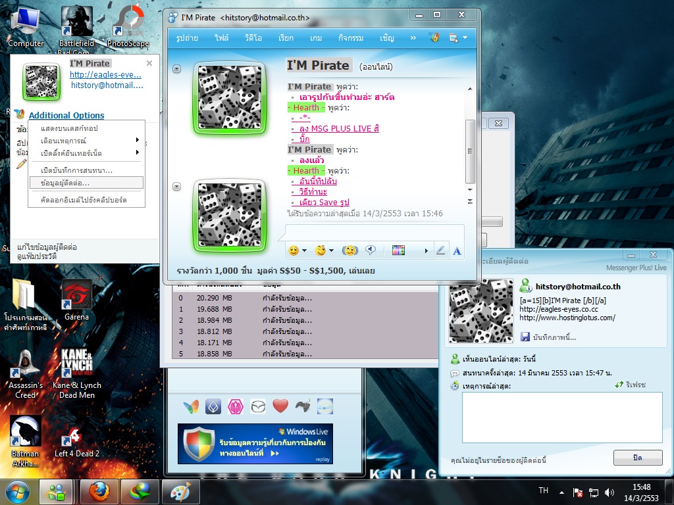Open dropdown arrow next to show menu icon
Viewport: 674px width, 505px height.
tap(465, 37)
